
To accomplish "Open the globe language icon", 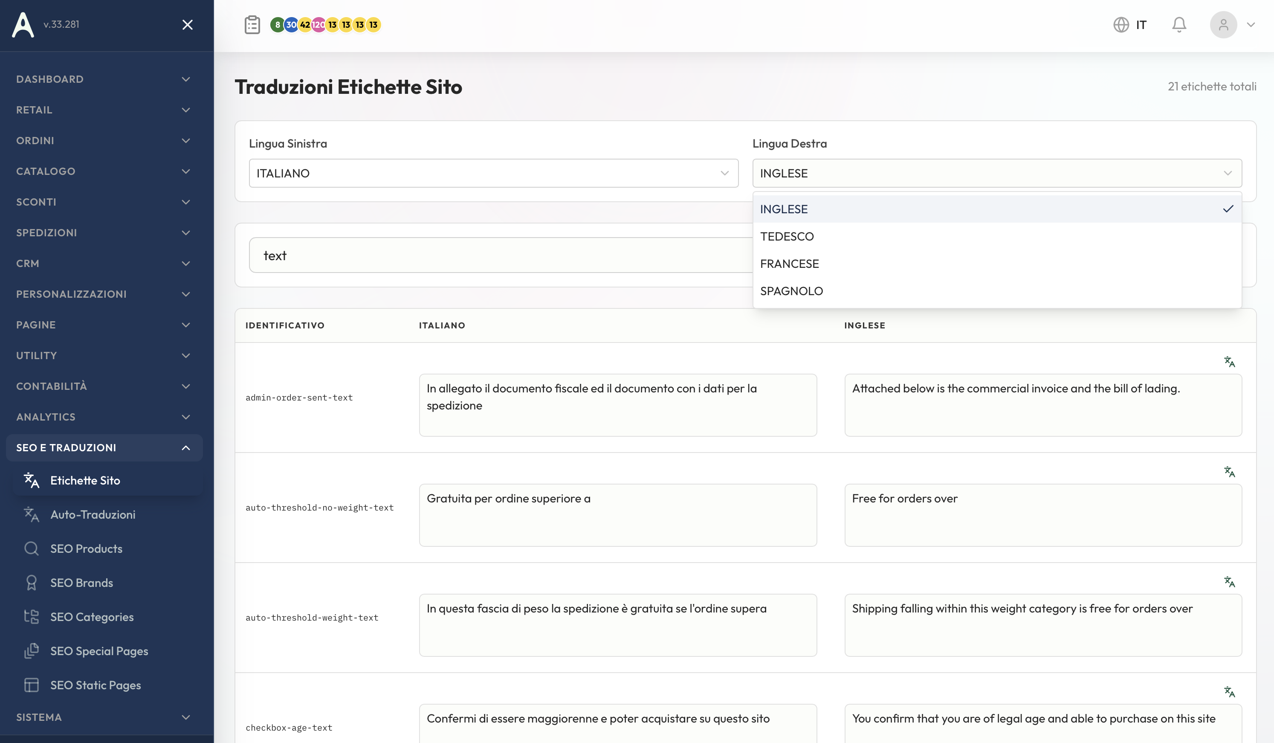I will pos(1121,24).
